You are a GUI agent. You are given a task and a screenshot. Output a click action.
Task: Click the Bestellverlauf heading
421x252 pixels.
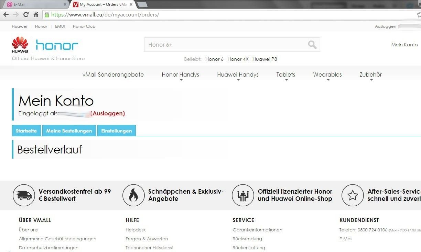pos(50,150)
